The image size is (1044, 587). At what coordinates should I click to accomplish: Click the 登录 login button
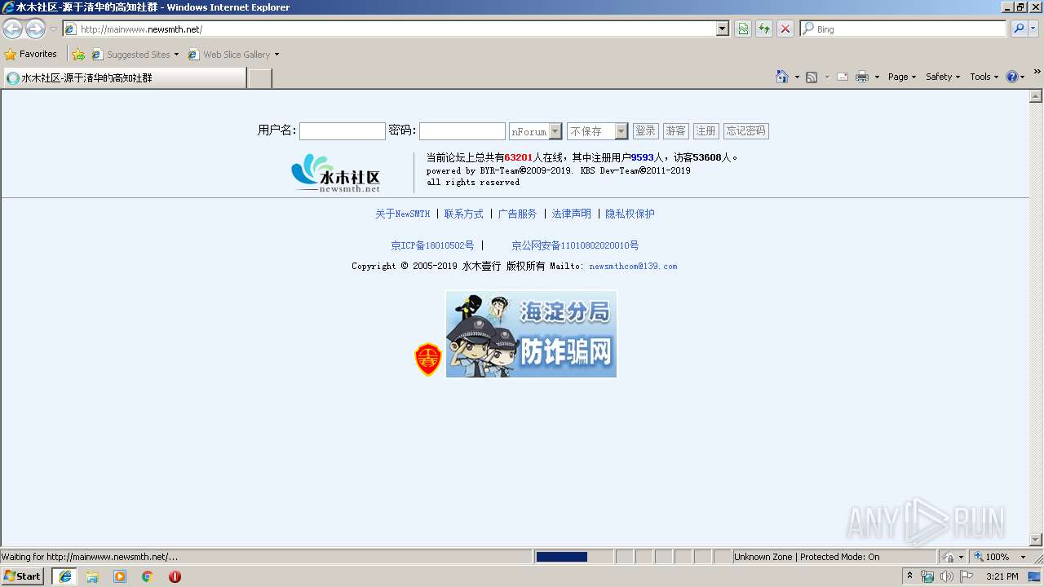click(x=646, y=131)
